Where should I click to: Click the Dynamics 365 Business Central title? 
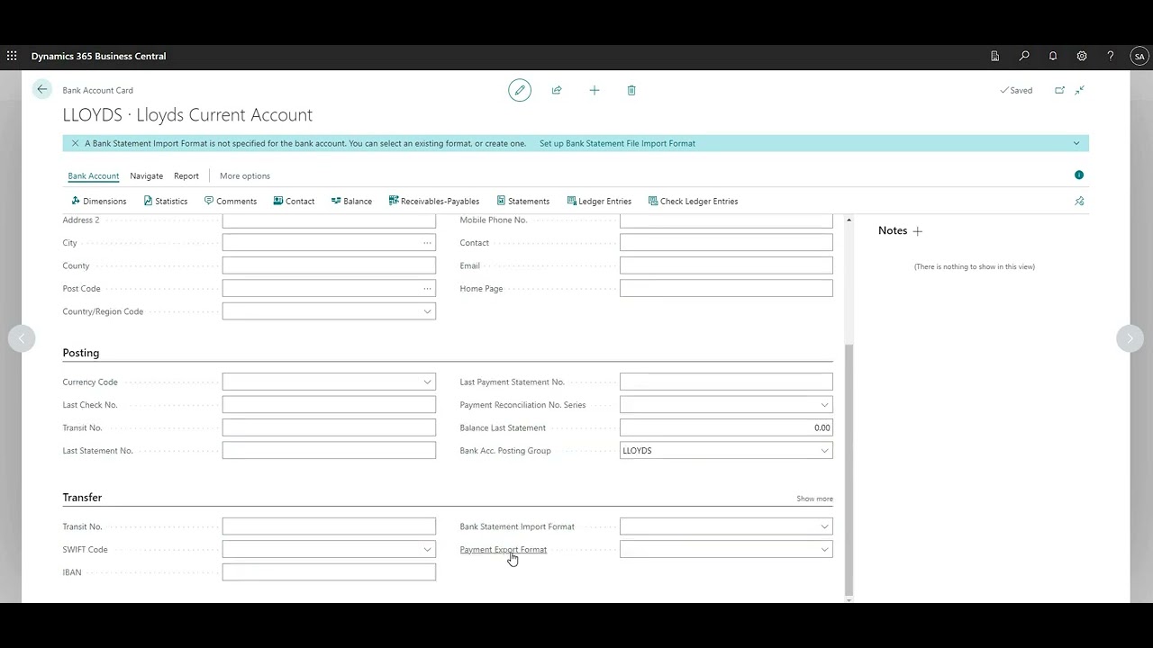98,56
